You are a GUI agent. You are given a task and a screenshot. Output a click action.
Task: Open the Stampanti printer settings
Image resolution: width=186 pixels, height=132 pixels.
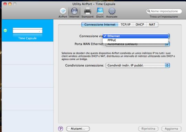point(87,13)
